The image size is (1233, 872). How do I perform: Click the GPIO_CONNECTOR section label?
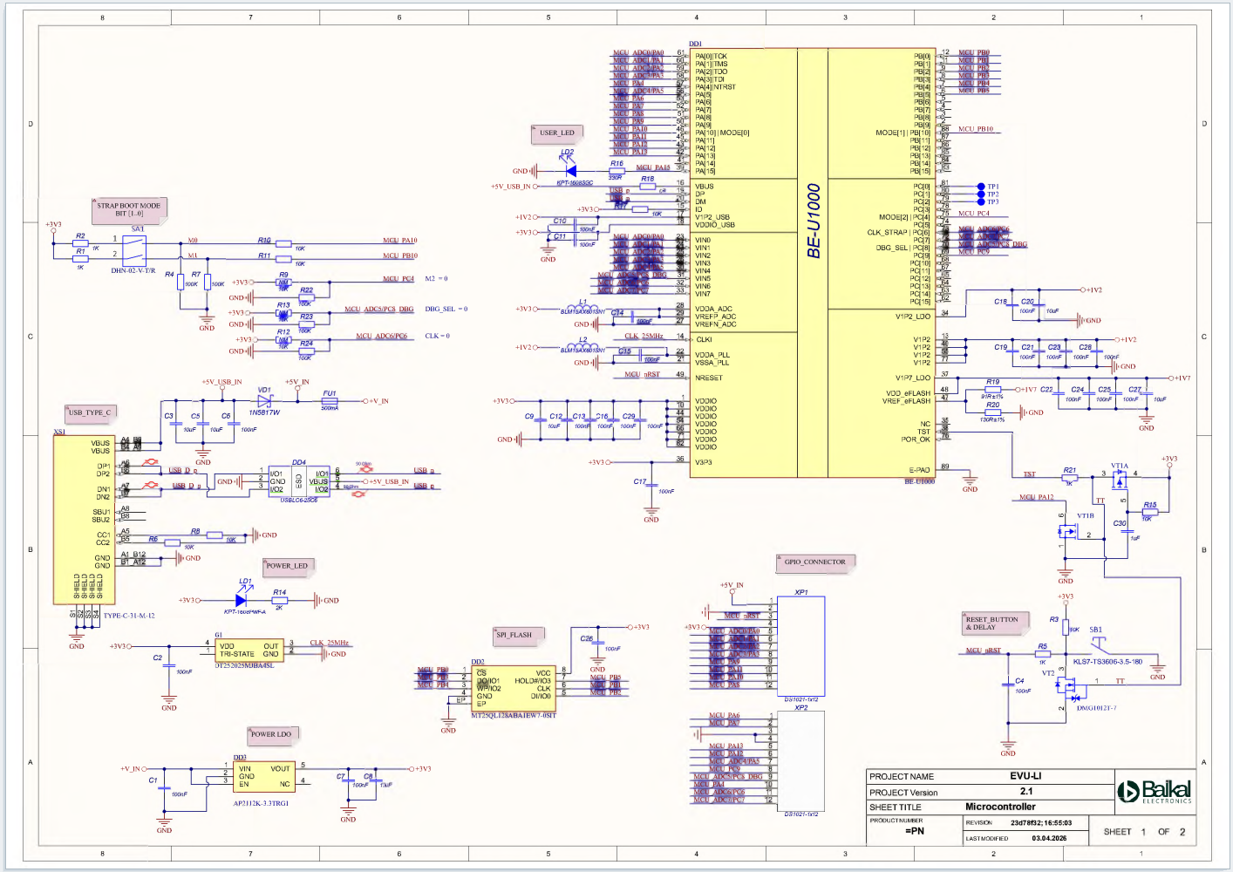(x=814, y=562)
